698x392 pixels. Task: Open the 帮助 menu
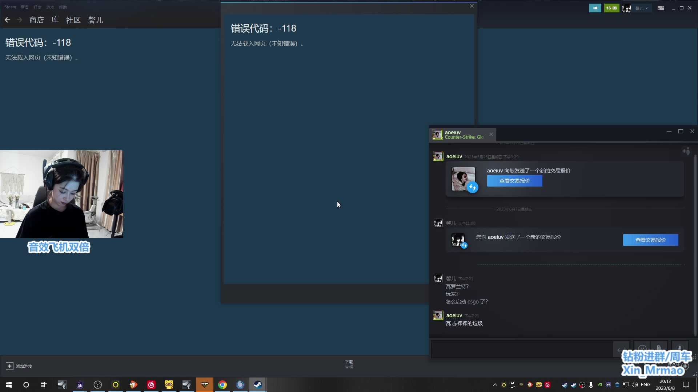click(x=63, y=7)
